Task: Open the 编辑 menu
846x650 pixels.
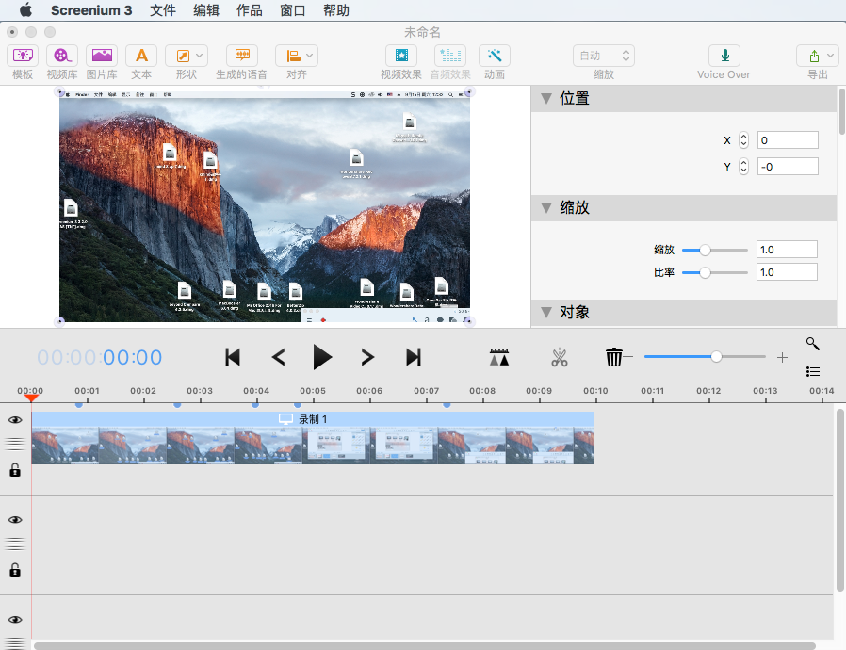Action: pos(206,10)
